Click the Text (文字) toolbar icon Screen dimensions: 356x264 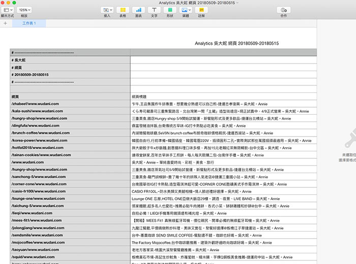coord(154,10)
